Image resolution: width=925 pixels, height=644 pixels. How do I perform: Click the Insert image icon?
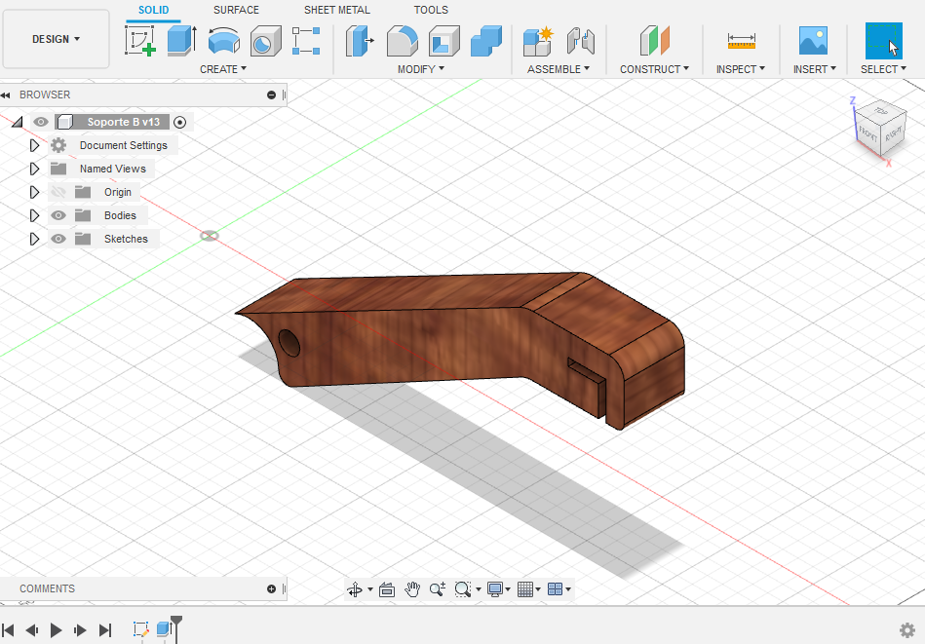point(813,41)
